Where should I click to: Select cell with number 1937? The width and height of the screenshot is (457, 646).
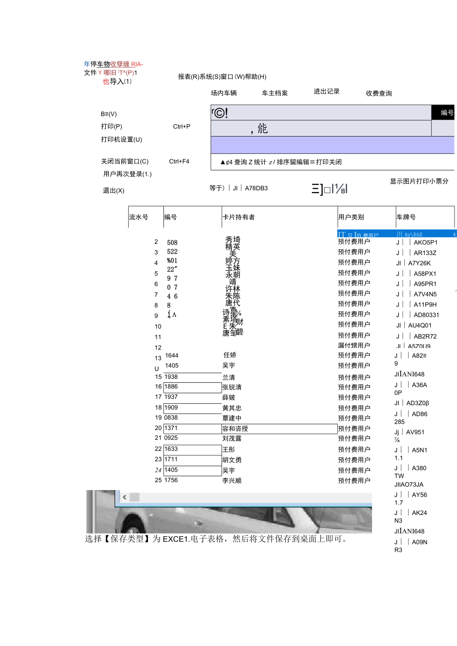click(171, 397)
